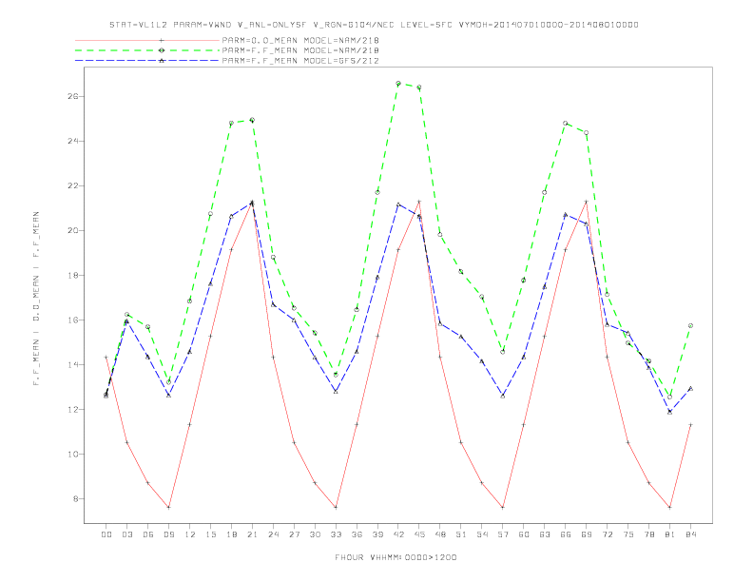Viewport: 753px width, 582px height.
Task: Click x-axis tick label 45
Action: coord(419,534)
